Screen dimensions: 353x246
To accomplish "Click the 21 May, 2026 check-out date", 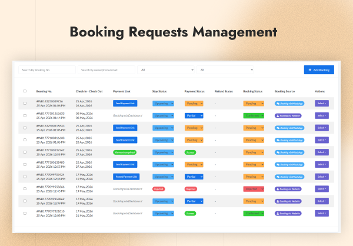I will [x=84, y=215].
